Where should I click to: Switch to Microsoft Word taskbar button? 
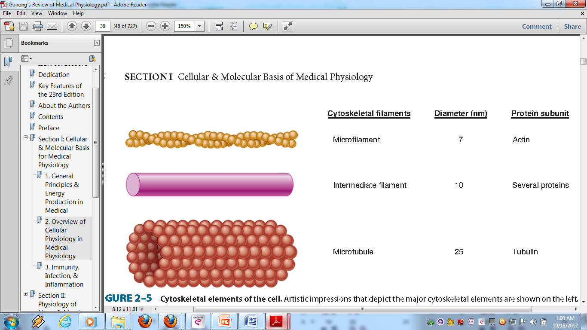[x=251, y=321]
